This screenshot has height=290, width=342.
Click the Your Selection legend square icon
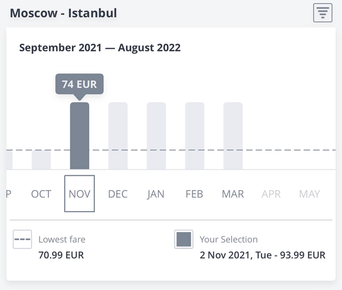pos(184,239)
